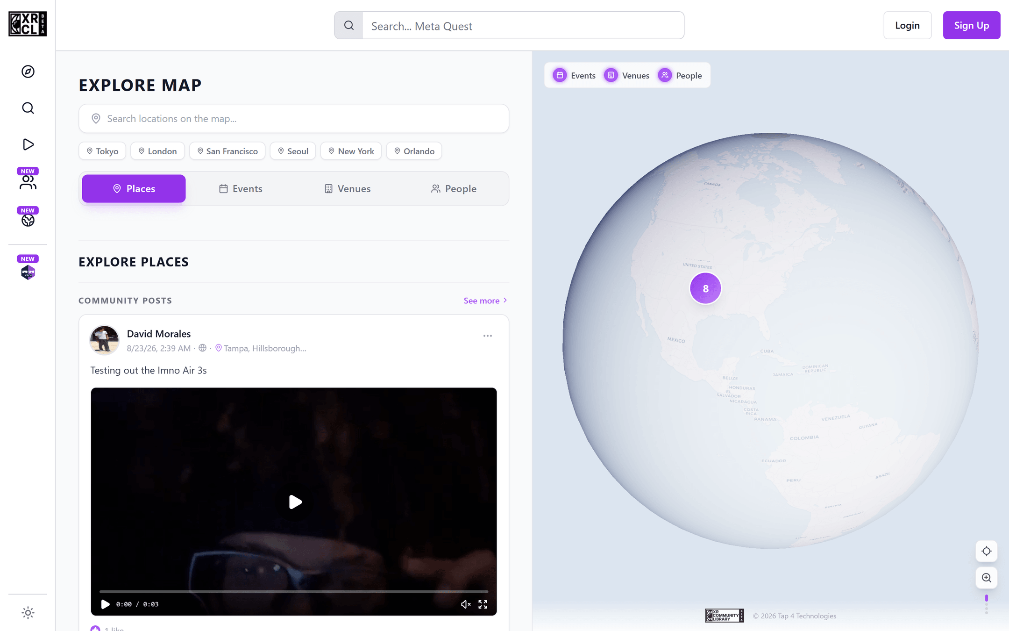Click the 'Community Posts' section heading

coord(125,301)
